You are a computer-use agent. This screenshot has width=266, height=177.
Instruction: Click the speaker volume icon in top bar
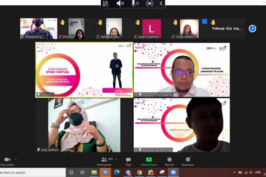point(120,3)
